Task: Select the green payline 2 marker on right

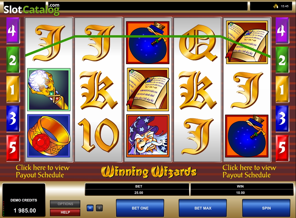Action: tap(282, 60)
